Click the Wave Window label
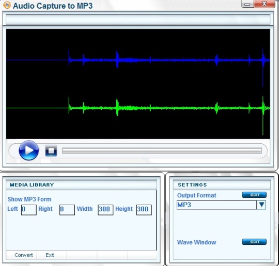279x266 pixels. (197, 242)
